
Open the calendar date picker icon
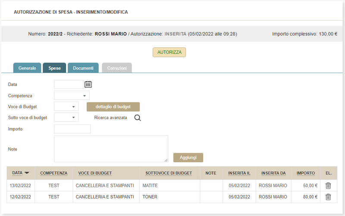(x=88, y=85)
